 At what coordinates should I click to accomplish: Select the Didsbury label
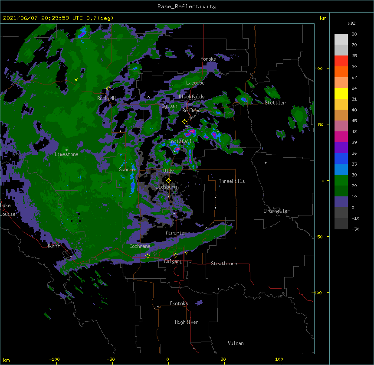click(x=167, y=187)
